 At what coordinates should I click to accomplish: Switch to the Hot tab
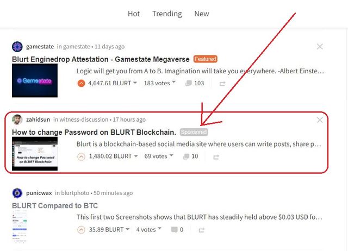click(134, 14)
